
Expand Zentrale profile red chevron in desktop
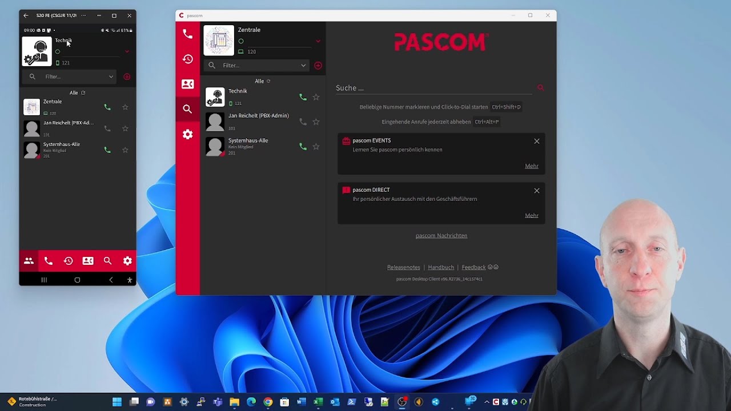[318, 41]
